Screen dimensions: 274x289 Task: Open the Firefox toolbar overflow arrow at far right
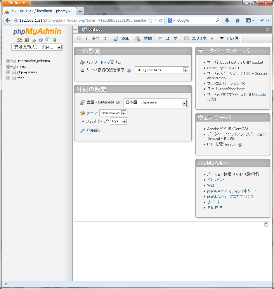tap(269, 20)
